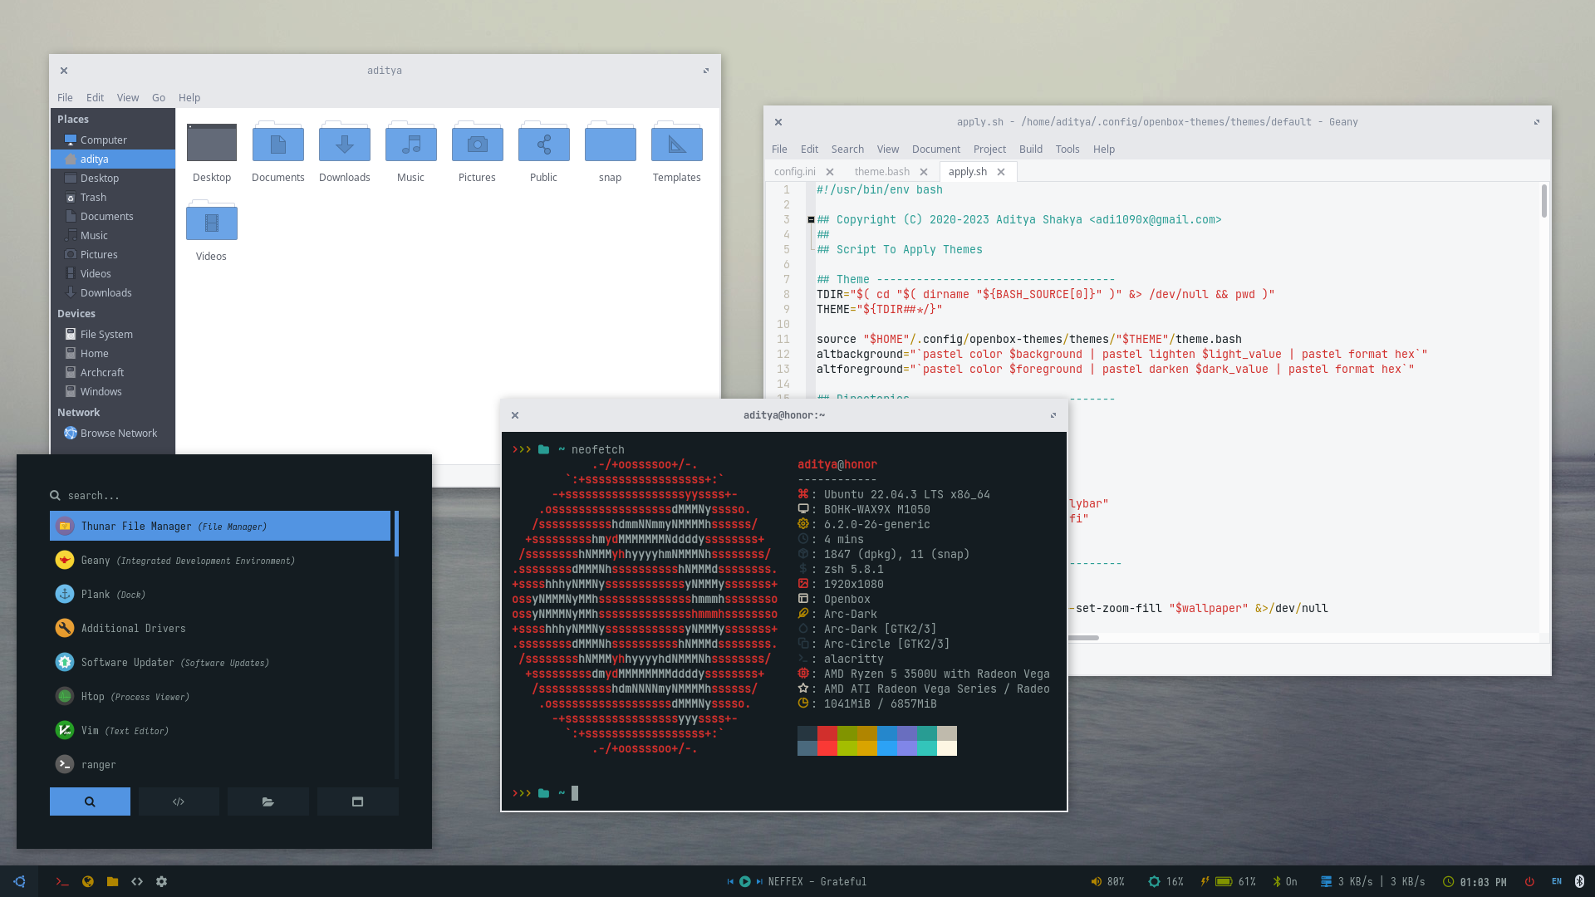Open settings gear in the bottom panel
This screenshot has width=1595, height=897.
(162, 882)
